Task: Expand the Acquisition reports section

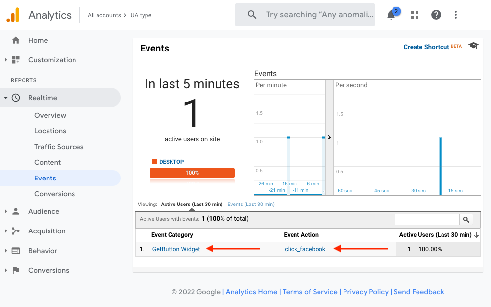Action: click(x=6, y=231)
